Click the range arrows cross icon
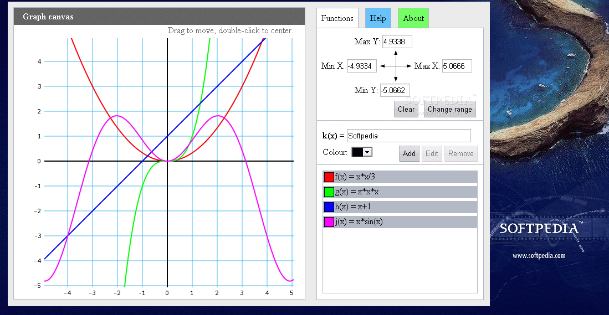Screen dimensions: 609x315 396,66
